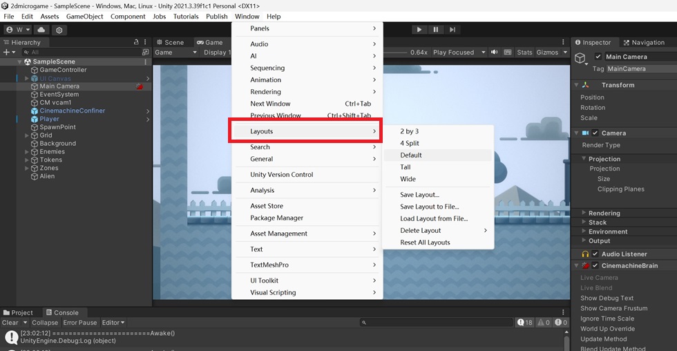Screen dimensions: 677x351
Task: Open the account dropdown in the toolbar
Action: pos(18,30)
